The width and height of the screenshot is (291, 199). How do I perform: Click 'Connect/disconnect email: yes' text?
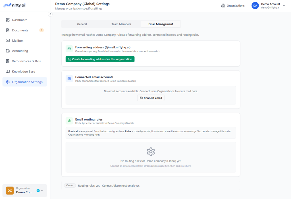point(121,186)
